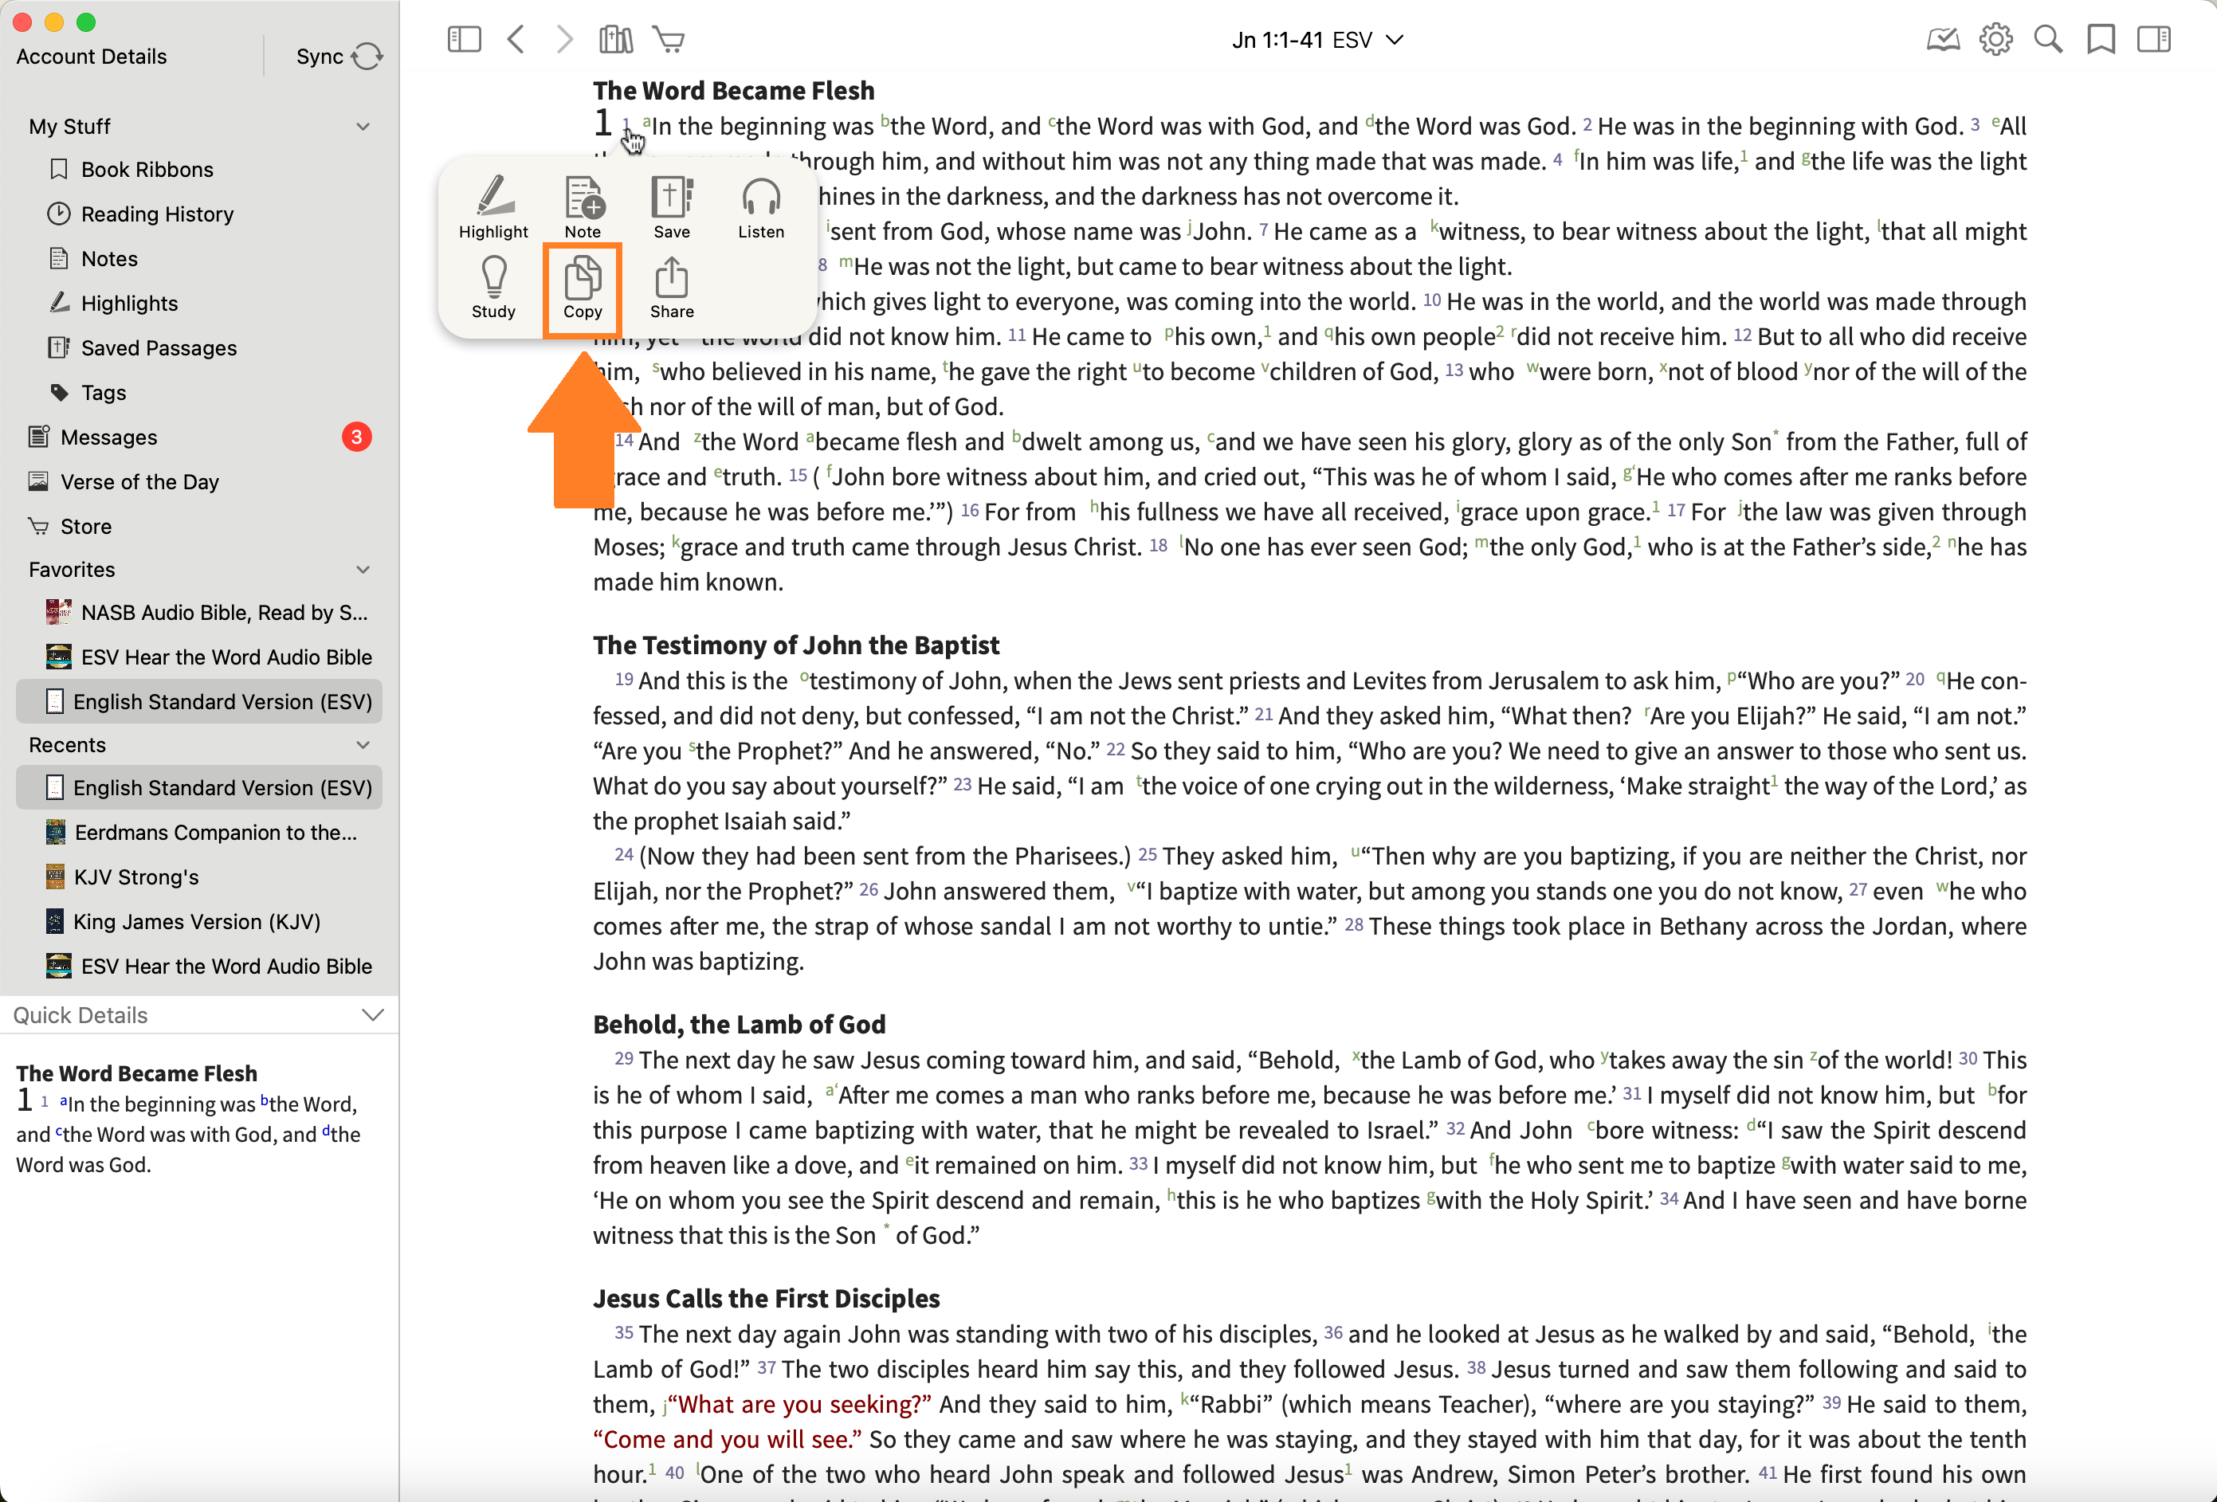Viewport: 2217px width, 1502px height.
Task: Open Reading History in sidebar
Action: (156, 214)
